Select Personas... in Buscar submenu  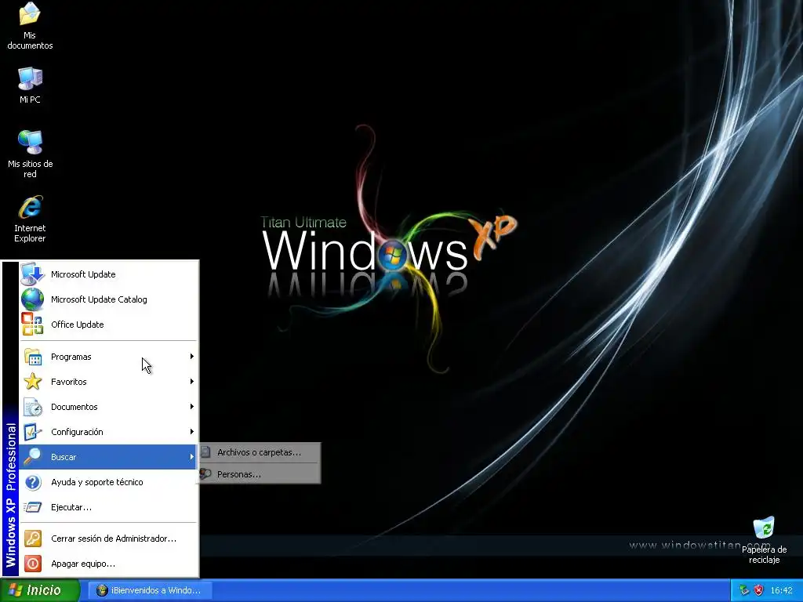260,474
